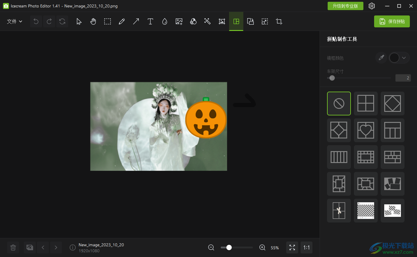Select the filmstrip-border collage layout
Image resolution: width=417 pixels, height=257 pixels.
366,157
